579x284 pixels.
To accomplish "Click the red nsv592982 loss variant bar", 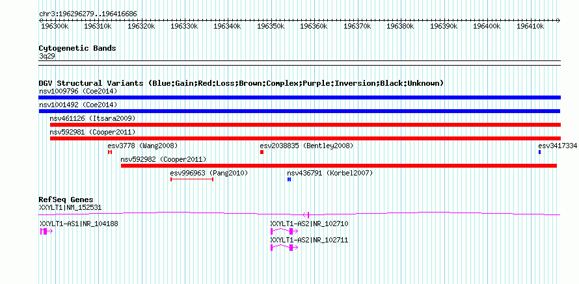I will click(338, 166).
